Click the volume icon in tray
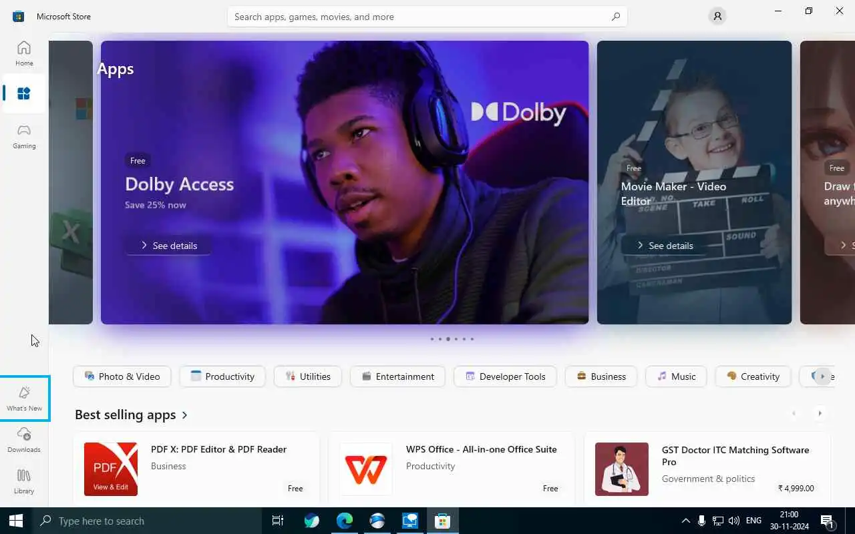Image resolution: width=855 pixels, height=534 pixels. [734, 521]
